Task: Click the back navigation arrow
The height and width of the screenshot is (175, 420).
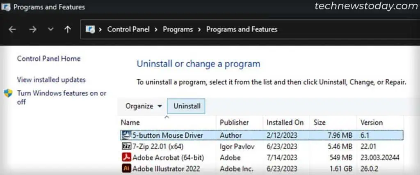Action: click(12, 30)
